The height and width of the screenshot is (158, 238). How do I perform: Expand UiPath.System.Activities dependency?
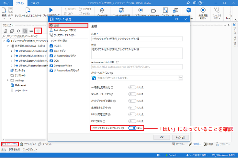(12, 61)
